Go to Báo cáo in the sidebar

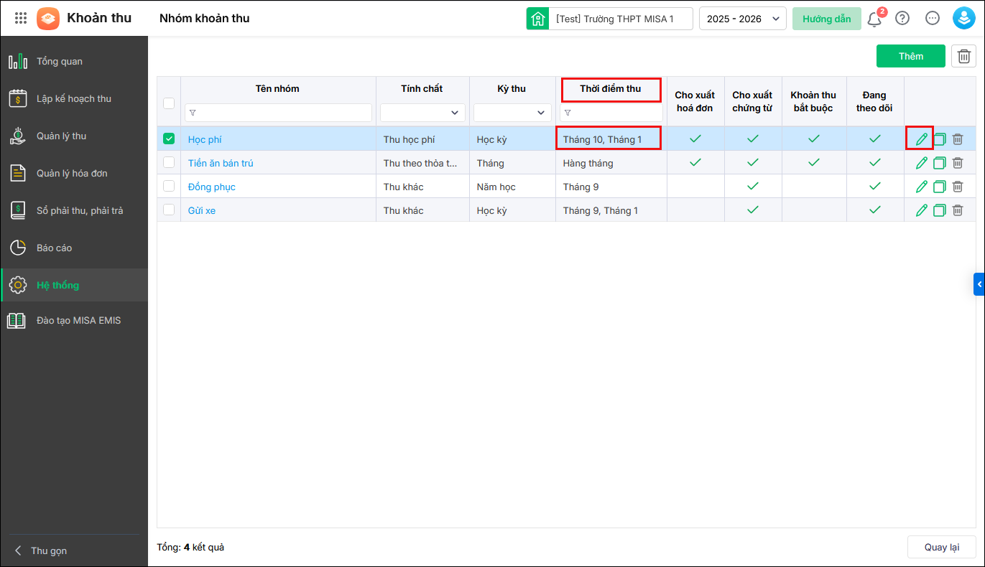pyautogui.click(x=55, y=248)
